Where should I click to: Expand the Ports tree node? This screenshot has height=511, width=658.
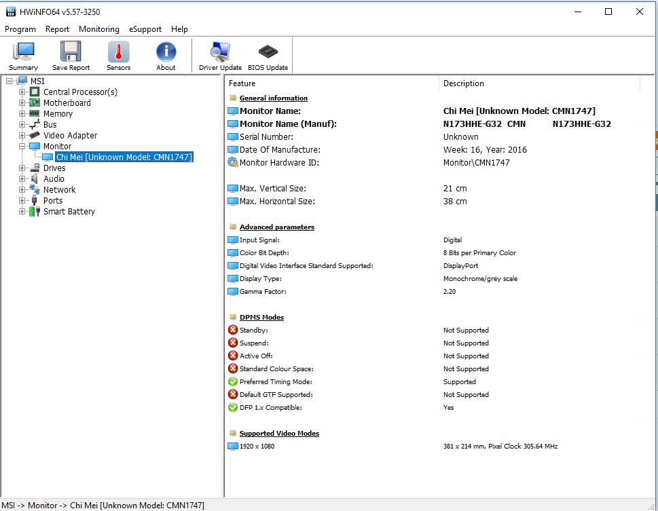point(22,201)
